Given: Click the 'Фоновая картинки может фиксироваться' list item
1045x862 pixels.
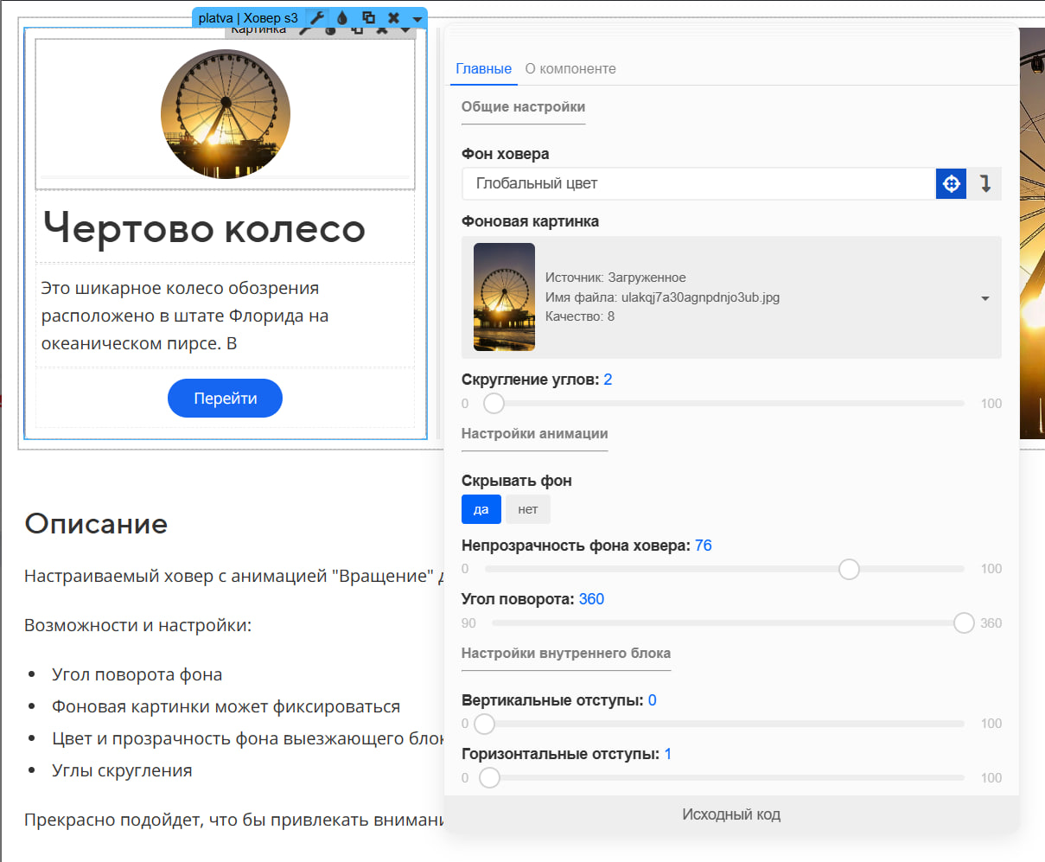Looking at the screenshot, I should pyautogui.click(x=226, y=706).
